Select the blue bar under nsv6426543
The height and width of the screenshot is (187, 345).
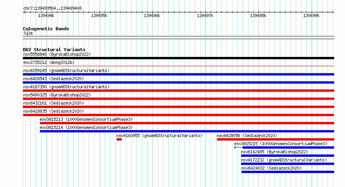coord(178,82)
